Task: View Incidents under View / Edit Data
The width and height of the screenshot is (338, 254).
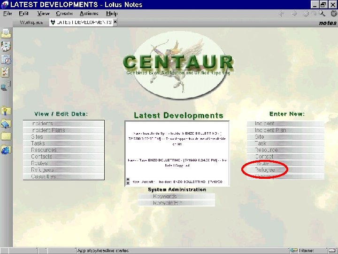Action: point(63,123)
